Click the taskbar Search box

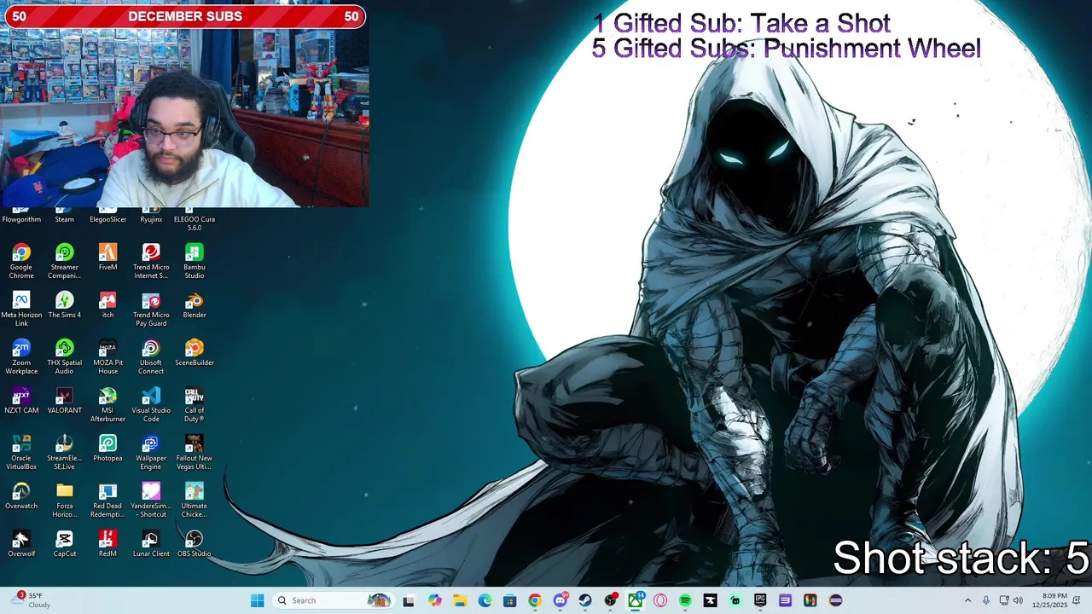click(x=334, y=600)
